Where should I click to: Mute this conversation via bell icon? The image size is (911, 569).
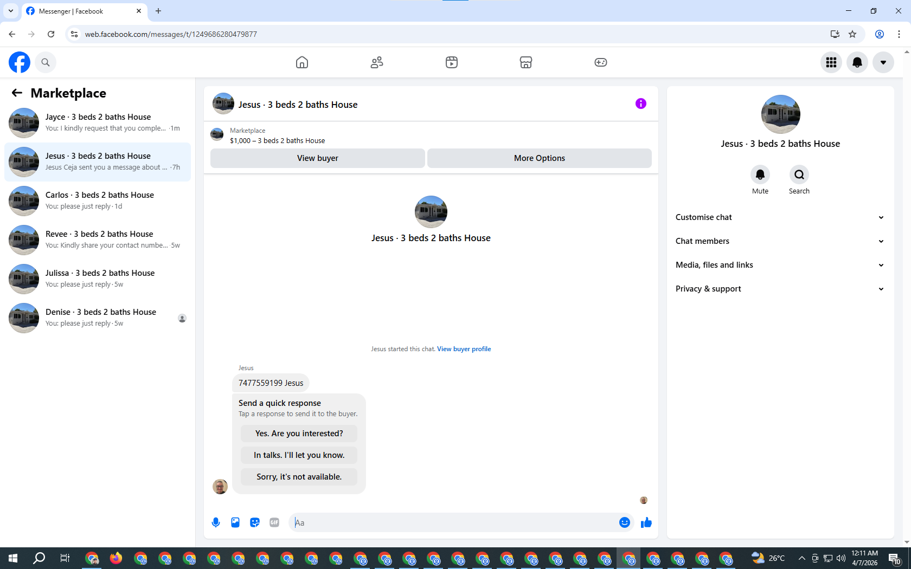[x=760, y=174]
